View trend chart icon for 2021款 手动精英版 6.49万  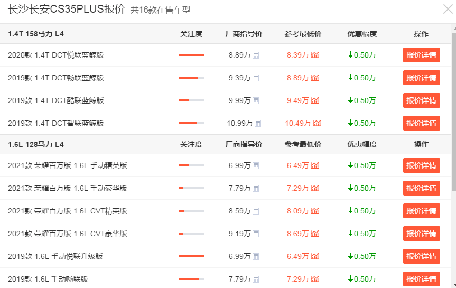click(x=315, y=165)
